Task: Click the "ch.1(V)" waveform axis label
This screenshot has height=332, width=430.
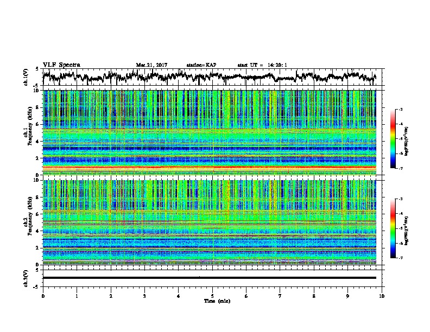Action: 26,77
